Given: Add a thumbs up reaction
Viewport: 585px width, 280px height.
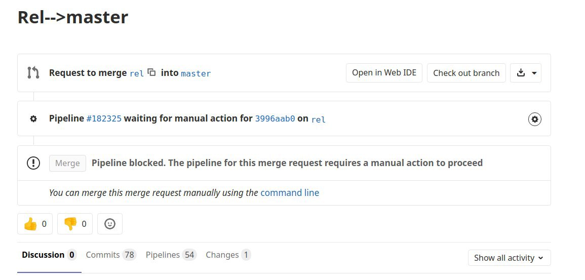Looking at the screenshot, I should [35, 224].
